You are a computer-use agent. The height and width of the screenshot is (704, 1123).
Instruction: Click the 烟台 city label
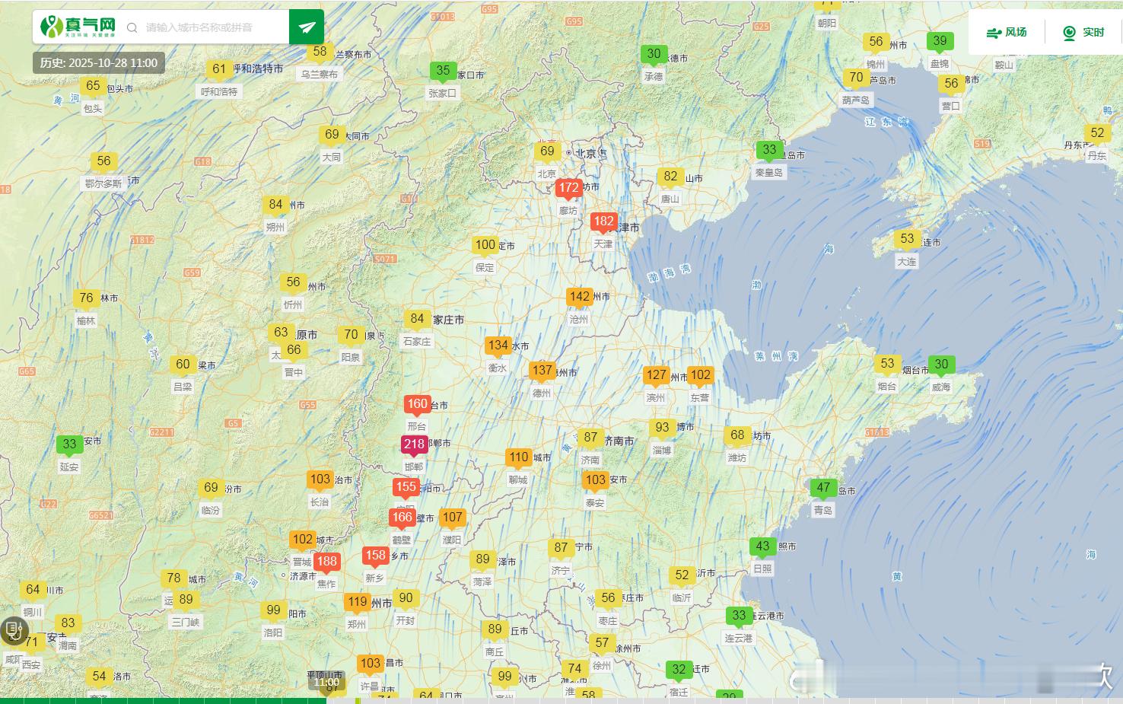[x=887, y=387]
